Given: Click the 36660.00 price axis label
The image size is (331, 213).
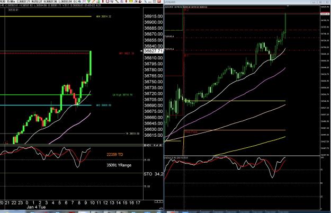Looking at the screenshot, I should [x=153, y=118].
